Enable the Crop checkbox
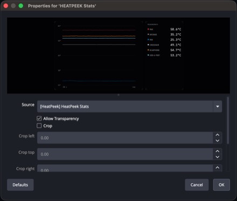The image size is (237, 201). (x=39, y=126)
